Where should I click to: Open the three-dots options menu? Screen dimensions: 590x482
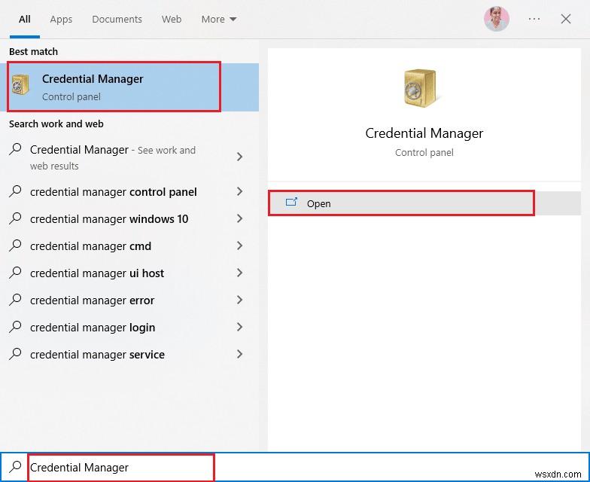[x=534, y=19]
